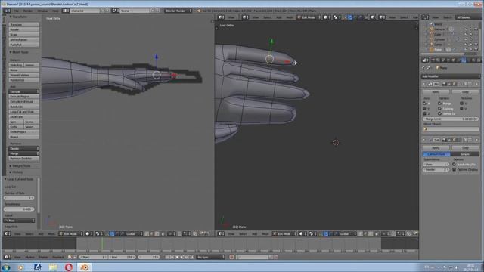Toggle the Mirror modifier Y axis checkbox
484x272 pixels.
424,109
